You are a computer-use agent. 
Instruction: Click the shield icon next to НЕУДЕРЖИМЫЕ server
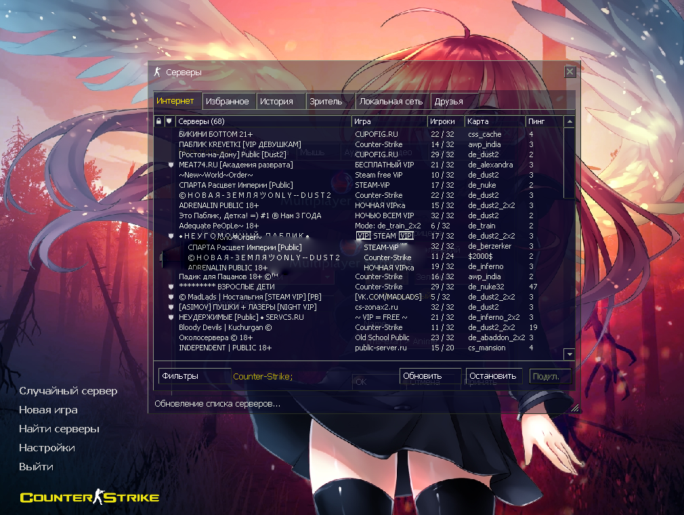[171, 317]
